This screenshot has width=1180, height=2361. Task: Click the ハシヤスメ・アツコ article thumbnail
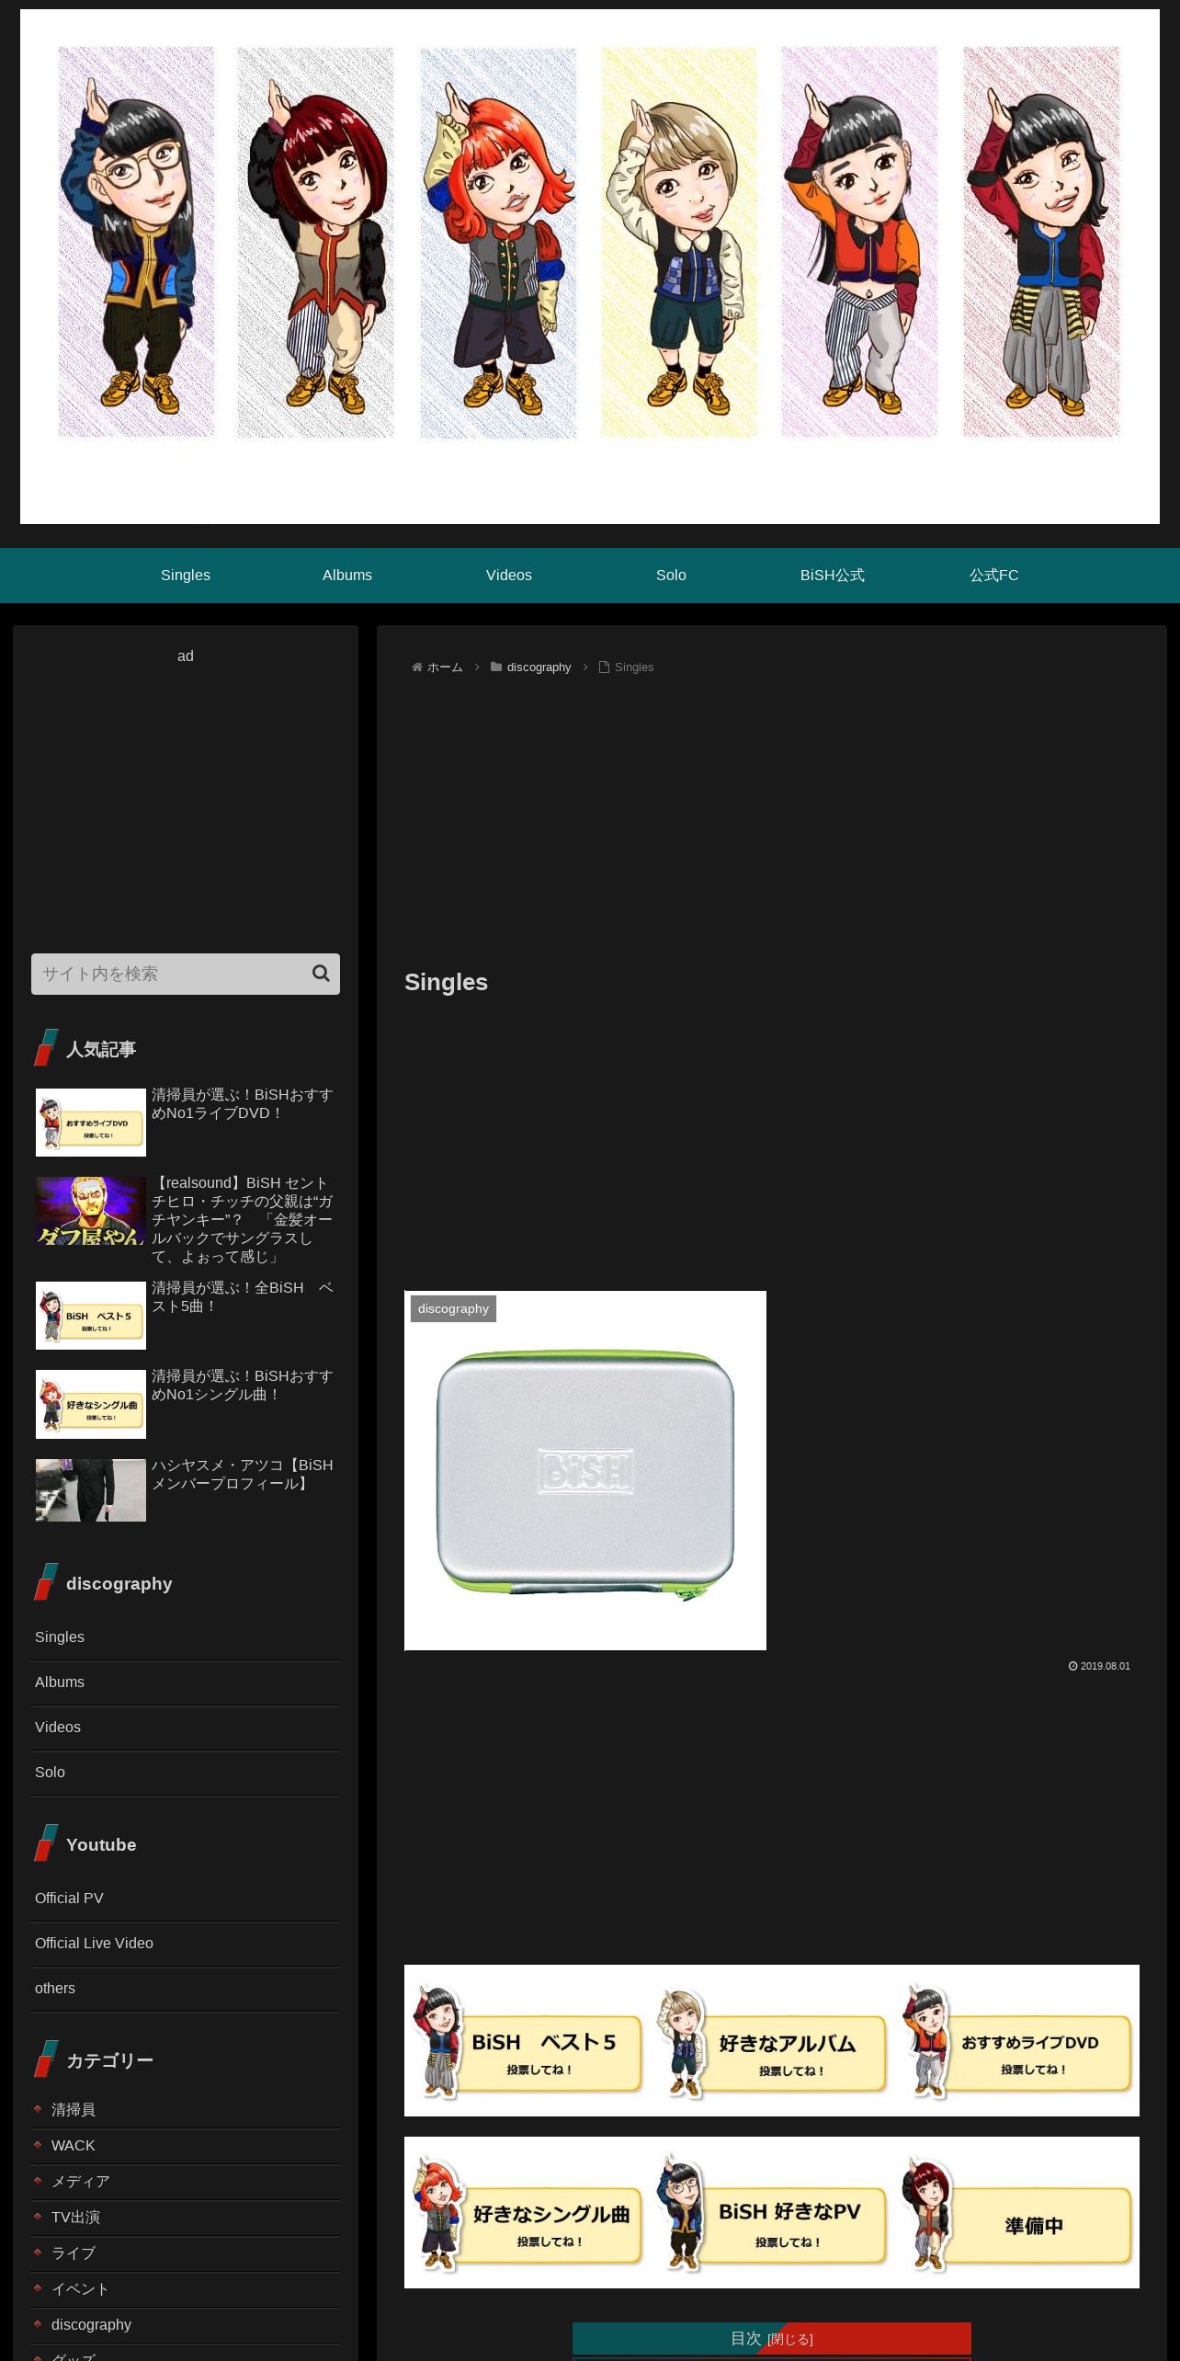pyautogui.click(x=91, y=1490)
